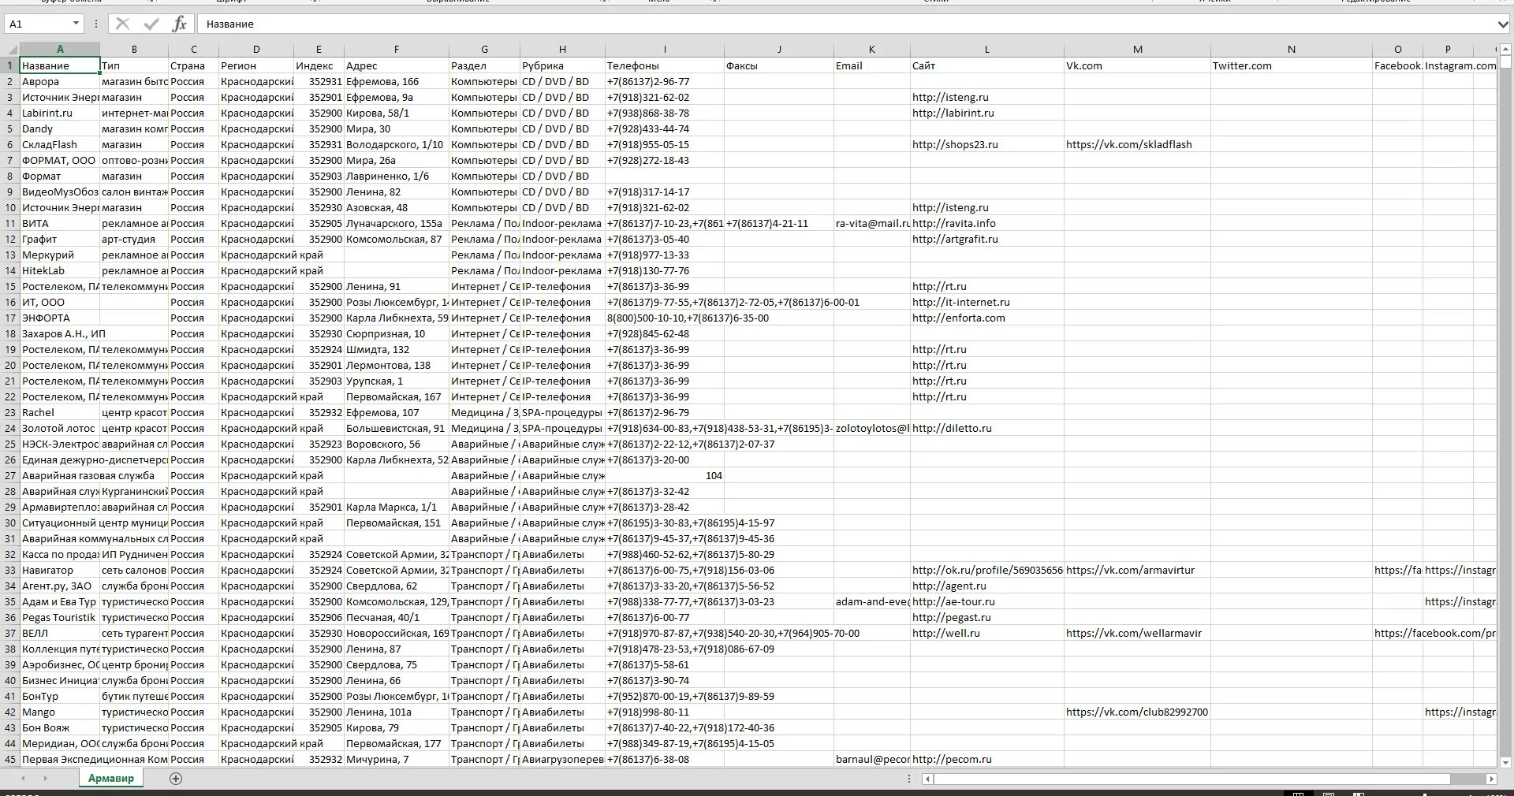Screen dimensions: 1514x796
Task: Select email cell ra-vita@mail.ru
Action: (872, 224)
